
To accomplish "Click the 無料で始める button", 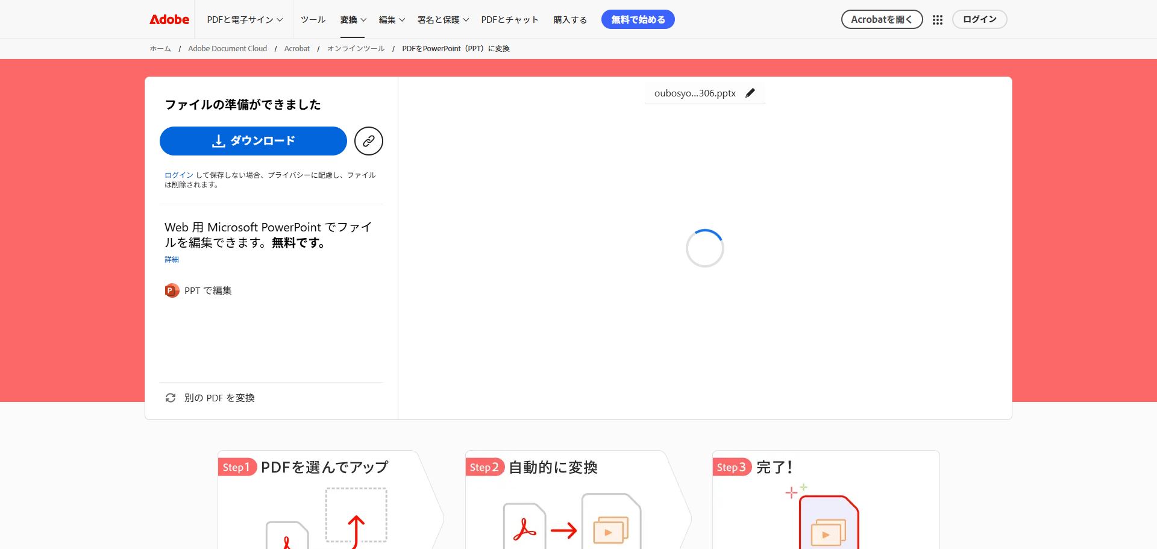I will click(638, 19).
